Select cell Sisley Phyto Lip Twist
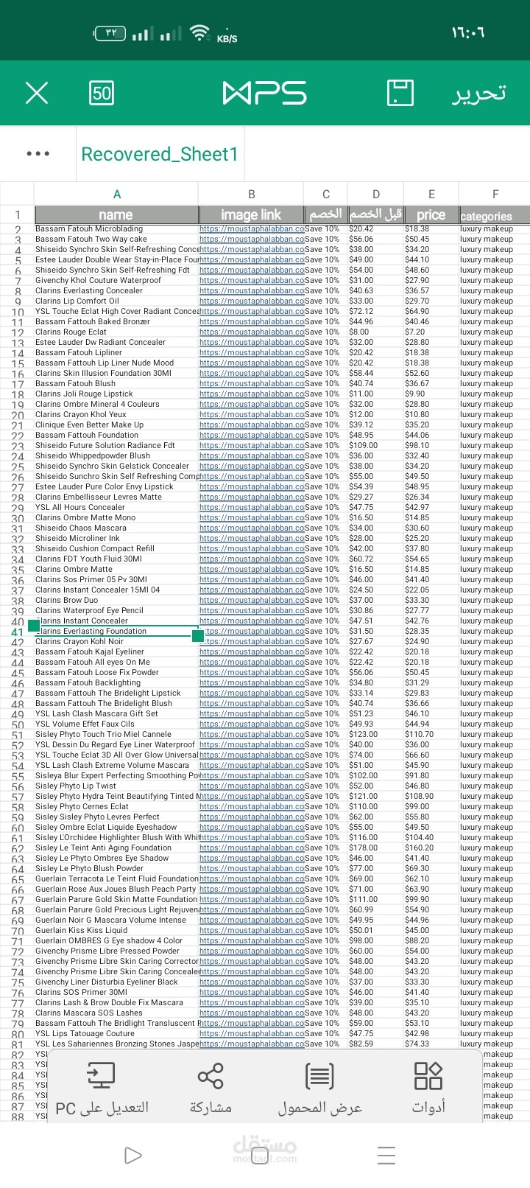The image size is (530, 1188). (x=116, y=786)
